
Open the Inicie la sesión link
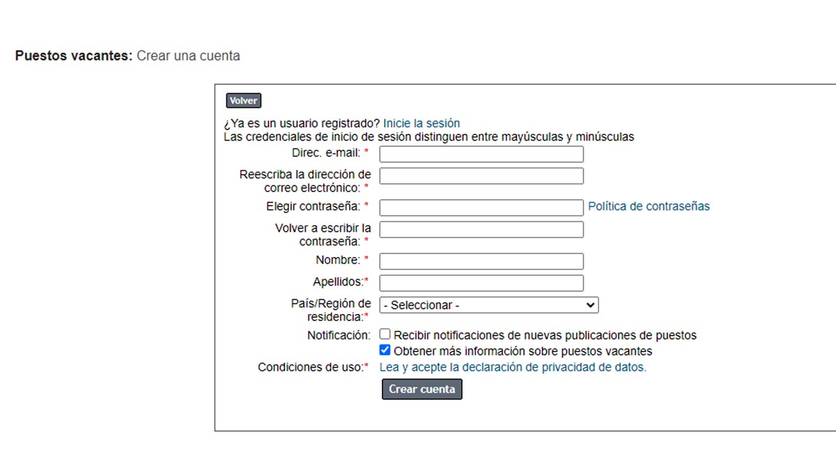[x=421, y=123]
